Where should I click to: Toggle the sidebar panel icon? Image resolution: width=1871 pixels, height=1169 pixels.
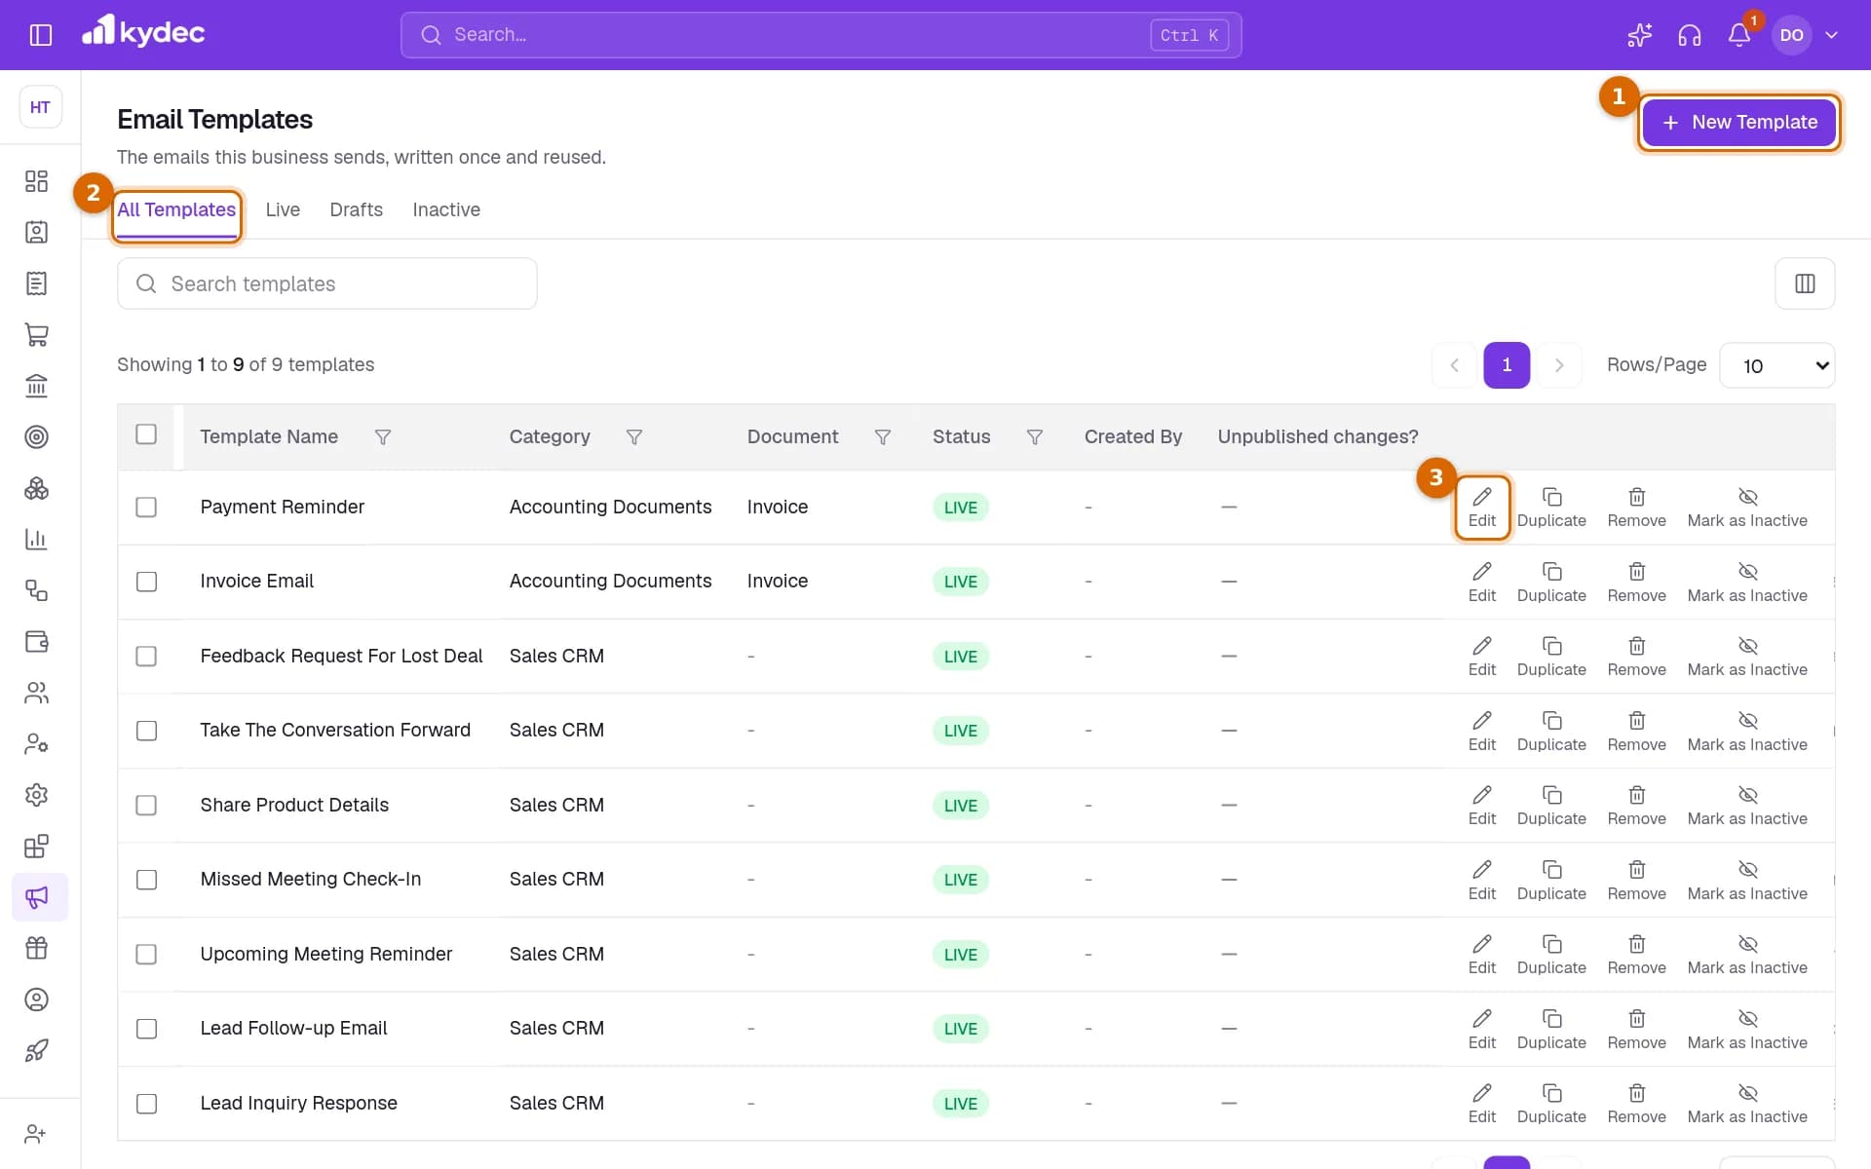click(41, 35)
